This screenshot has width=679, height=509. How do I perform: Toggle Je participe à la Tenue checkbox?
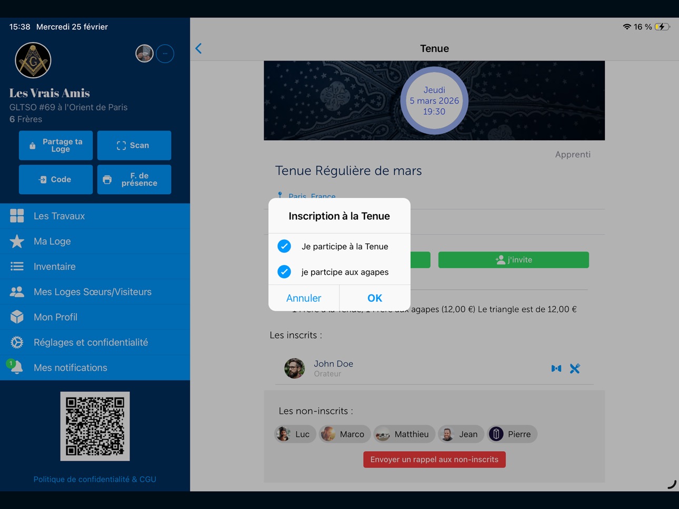pos(284,246)
